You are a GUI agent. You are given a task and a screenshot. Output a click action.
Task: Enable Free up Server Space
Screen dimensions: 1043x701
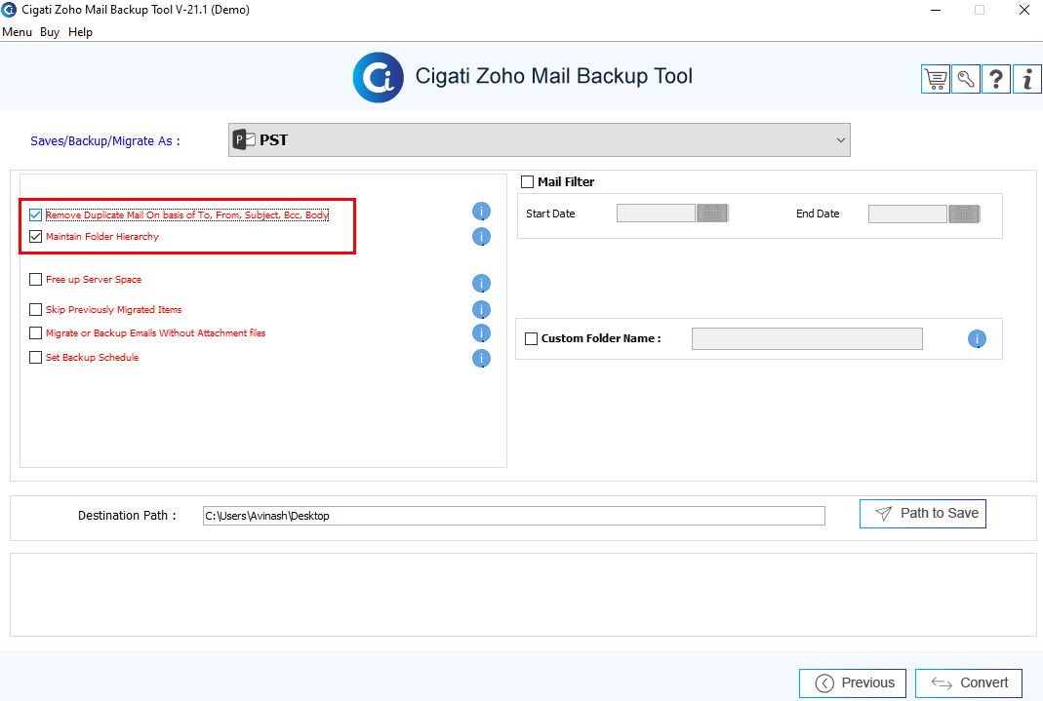click(x=35, y=280)
